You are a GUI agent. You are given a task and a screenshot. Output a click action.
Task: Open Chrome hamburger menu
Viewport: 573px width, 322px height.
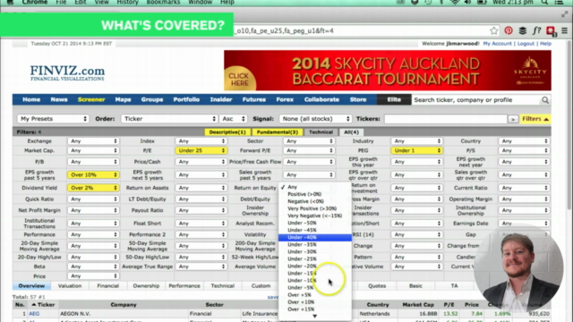565,30
